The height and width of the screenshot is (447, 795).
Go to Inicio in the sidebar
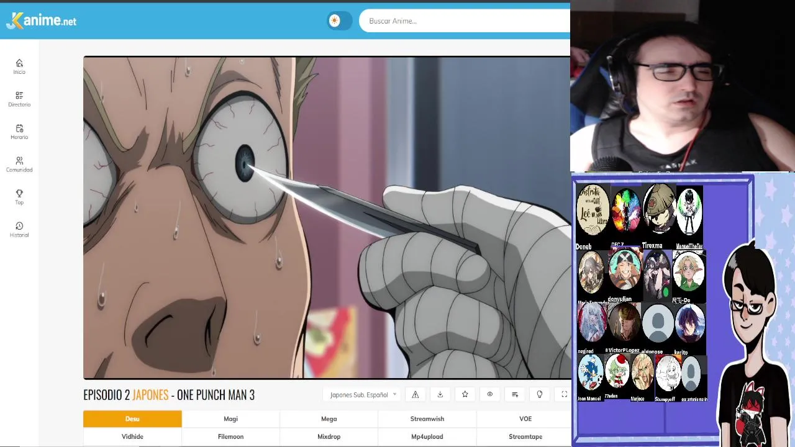19,66
